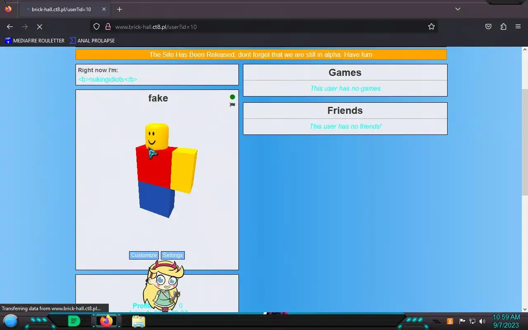Click the "Right now I'm:" label
The width and height of the screenshot is (528, 330).
pos(98,70)
